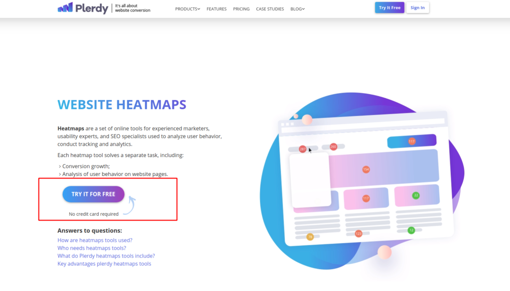The height and width of the screenshot is (291, 510).
Task: Click the red 287 heatmap bubble
Action: click(x=303, y=149)
